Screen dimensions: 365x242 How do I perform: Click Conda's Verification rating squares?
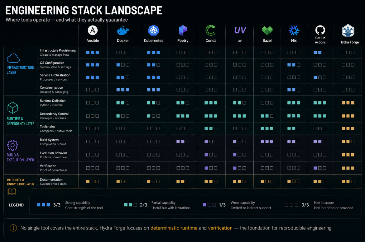211,168
